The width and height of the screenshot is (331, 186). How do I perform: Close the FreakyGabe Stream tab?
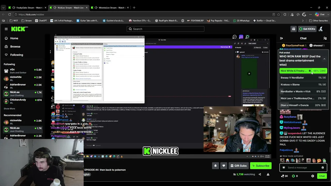coord(46,8)
